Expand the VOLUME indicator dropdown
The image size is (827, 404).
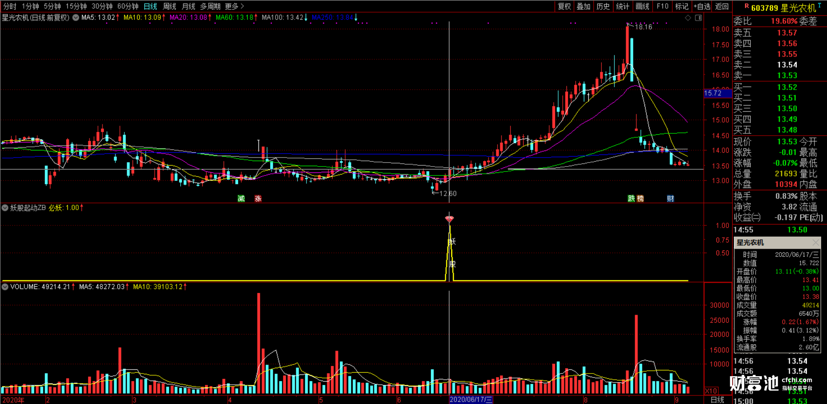5,286
